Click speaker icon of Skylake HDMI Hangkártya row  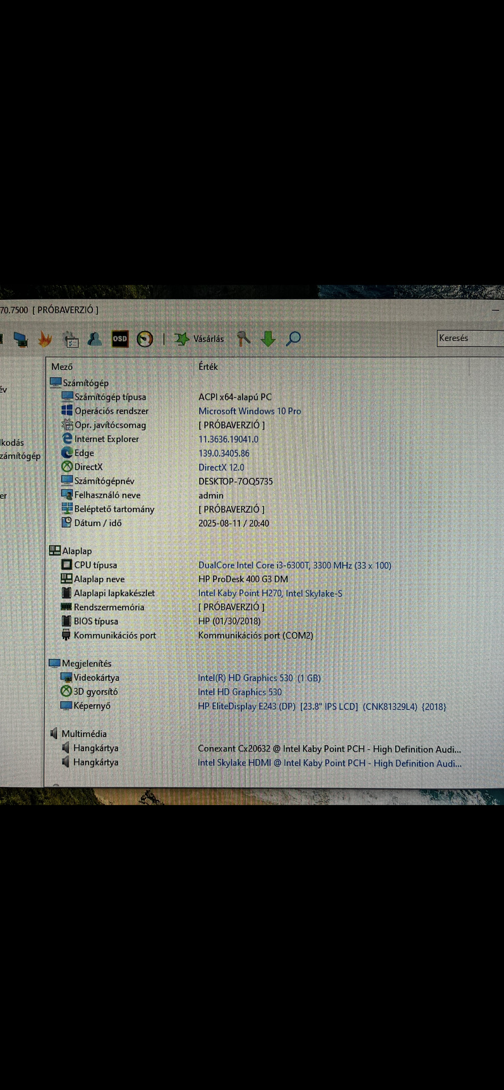pos(66,762)
